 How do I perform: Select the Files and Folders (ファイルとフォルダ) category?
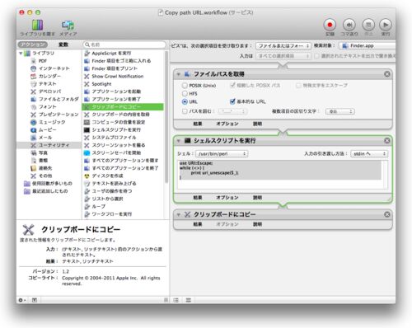(54, 99)
